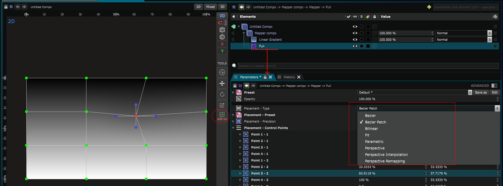
Task: Click the preset Edit button
Action: coord(495,92)
